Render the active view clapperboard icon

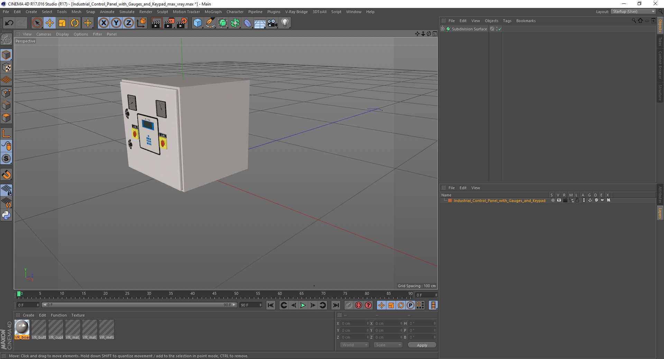coord(156,23)
